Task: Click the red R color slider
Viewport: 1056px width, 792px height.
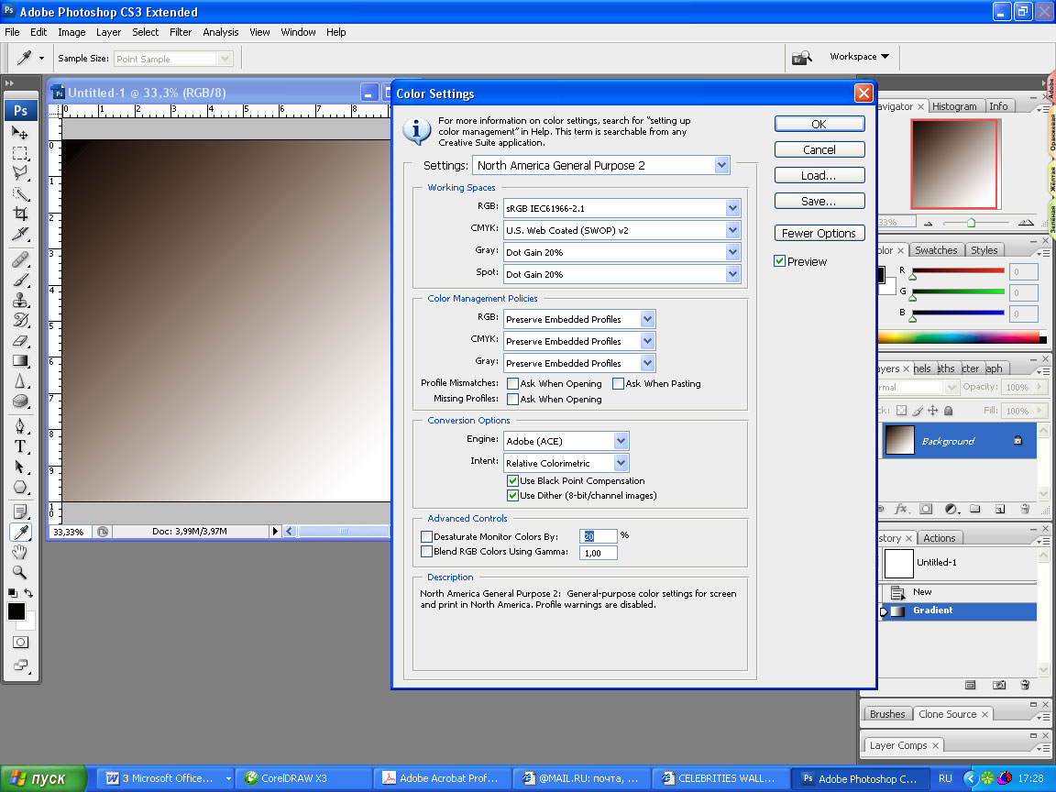Action: point(958,271)
